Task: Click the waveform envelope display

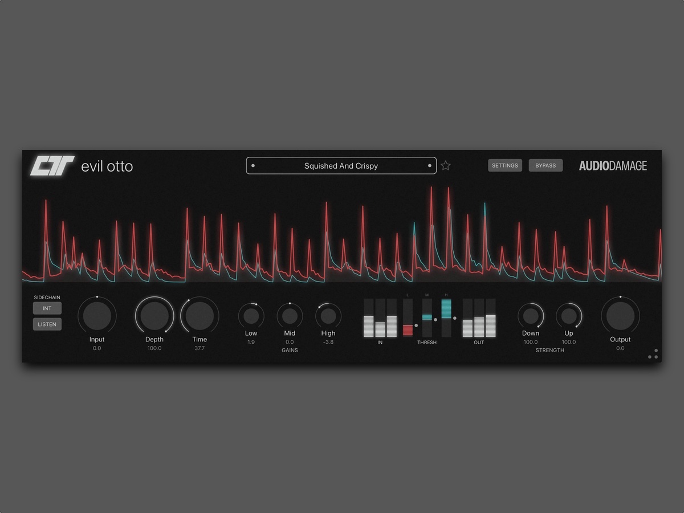Action: point(342,234)
